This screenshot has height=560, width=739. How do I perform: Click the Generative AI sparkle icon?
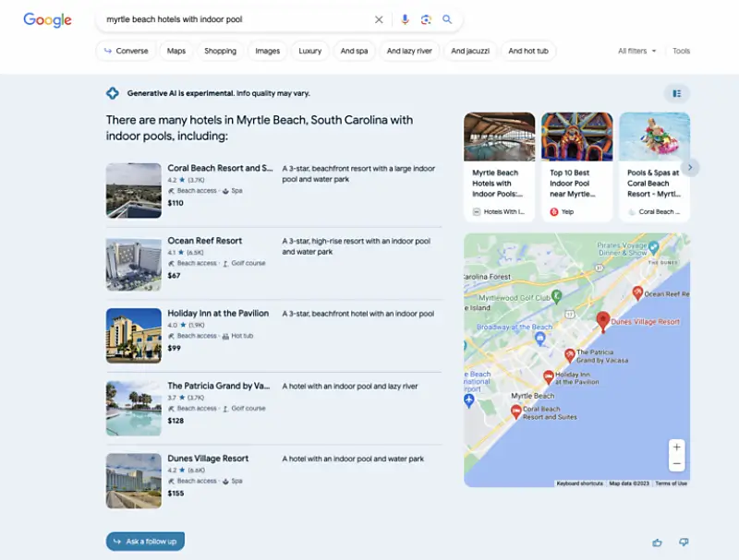pos(112,93)
